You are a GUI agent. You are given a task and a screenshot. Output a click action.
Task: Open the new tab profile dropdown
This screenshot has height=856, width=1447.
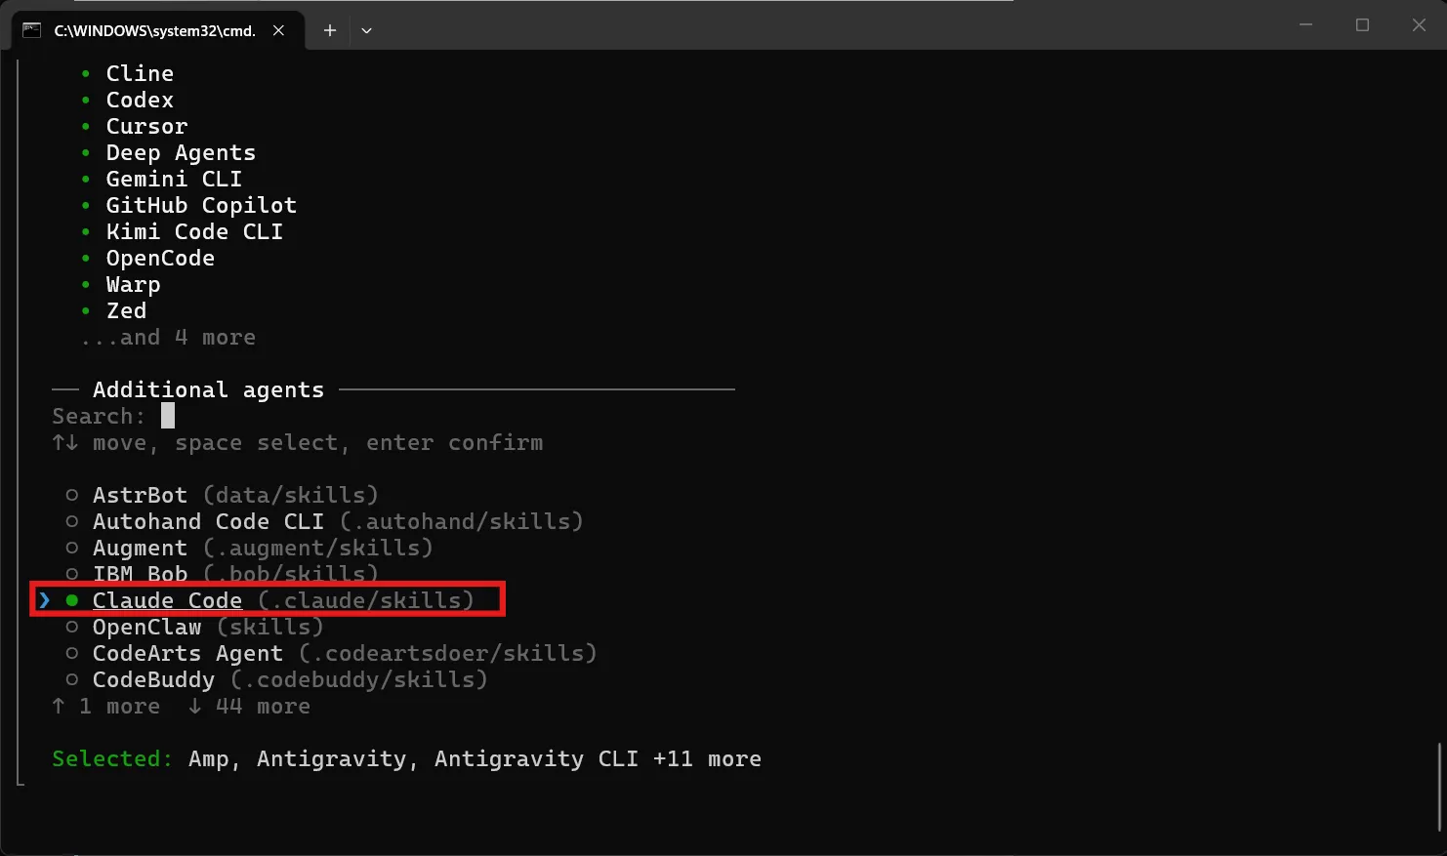(x=366, y=30)
